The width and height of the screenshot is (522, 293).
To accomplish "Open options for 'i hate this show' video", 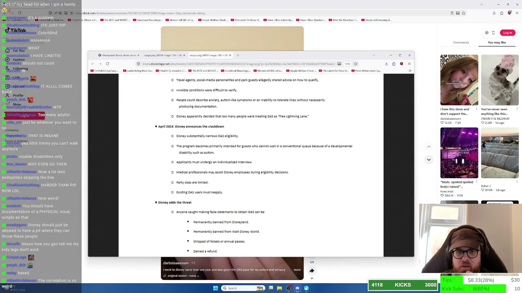I will [x=476, y=109].
